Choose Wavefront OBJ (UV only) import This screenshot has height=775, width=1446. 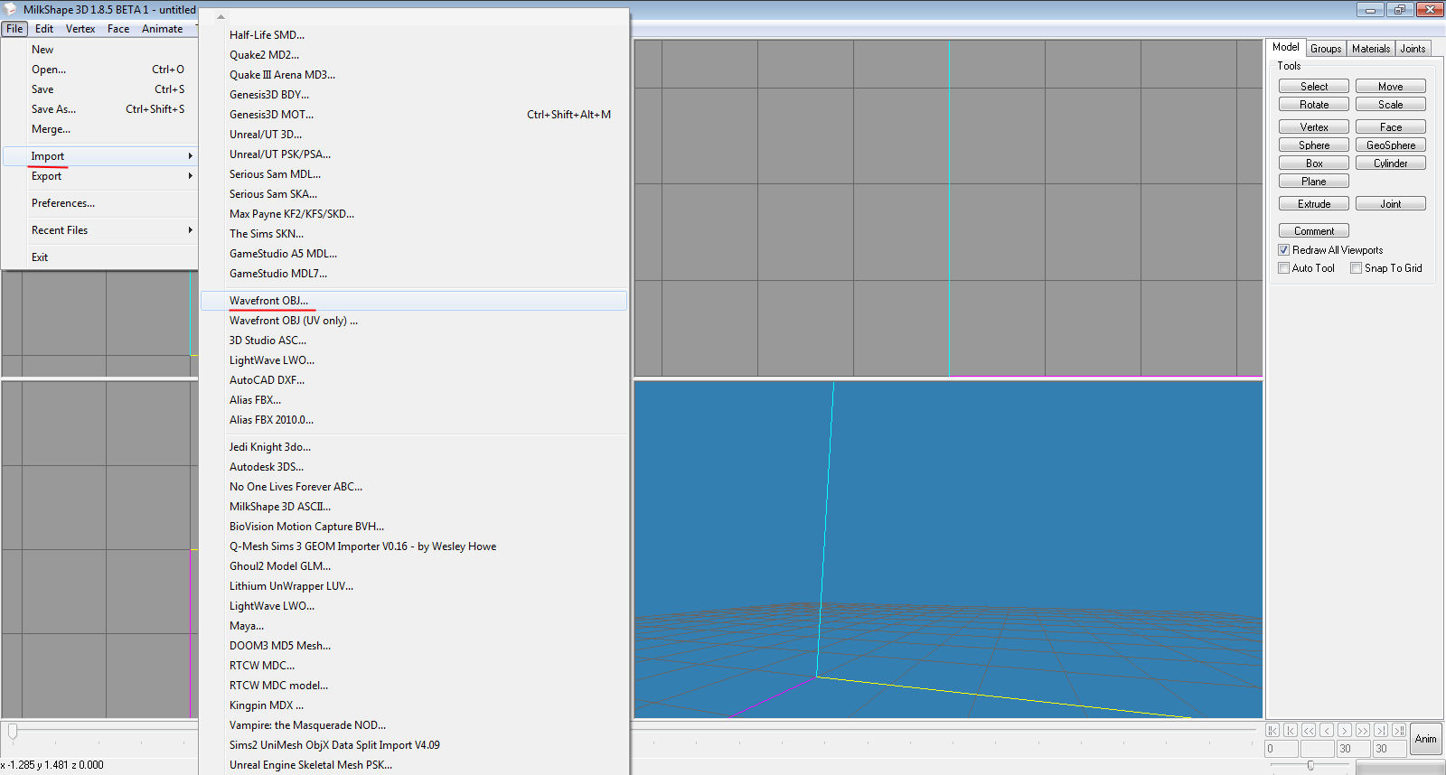413,321
